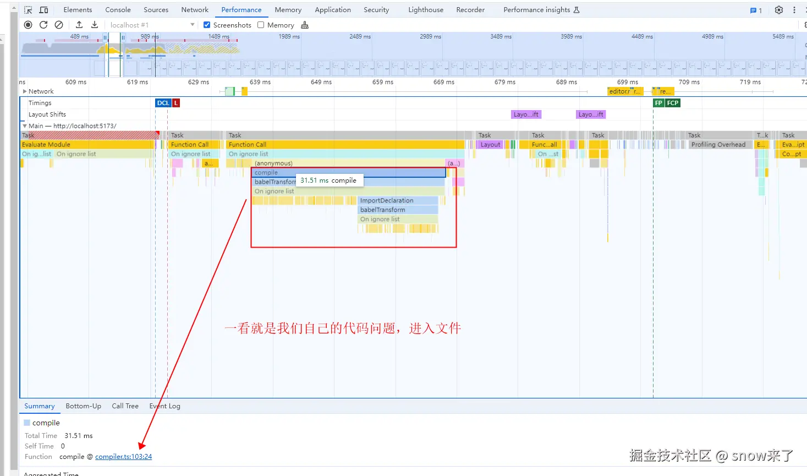
Task: Open DevTools settings gear
Action: point(779,10)
